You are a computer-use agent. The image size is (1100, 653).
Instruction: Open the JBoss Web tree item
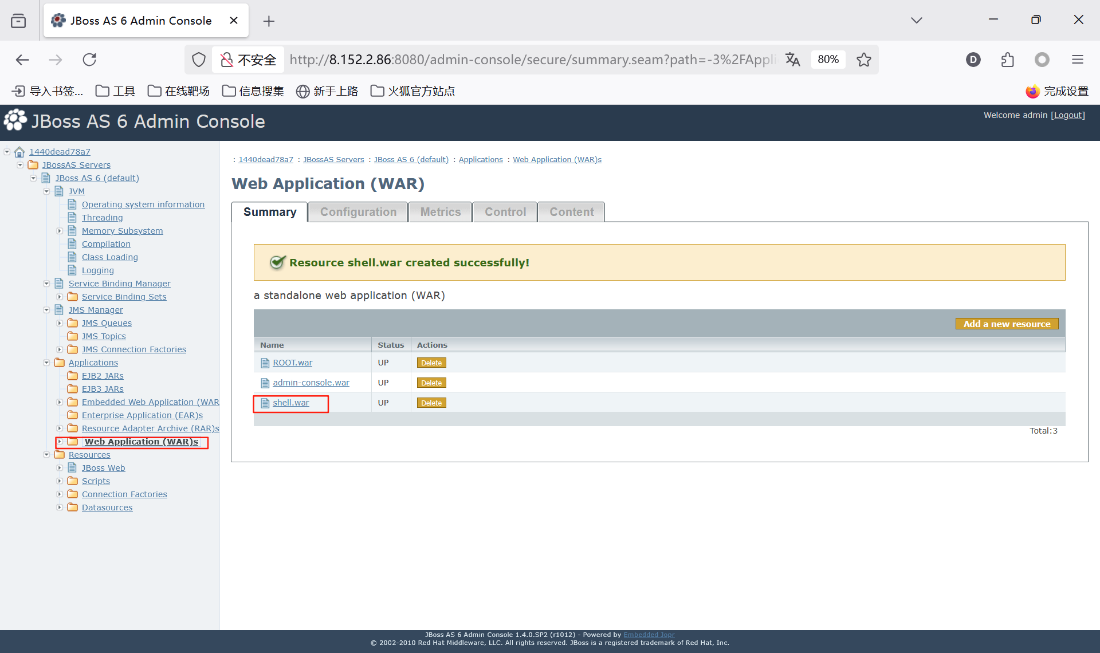[103, 468]
